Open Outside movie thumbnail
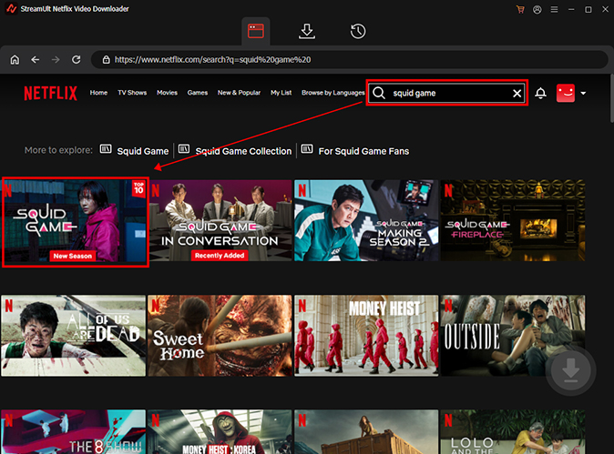Image resolution: width=614 pixels, height=454 pixels. (513, 336)
